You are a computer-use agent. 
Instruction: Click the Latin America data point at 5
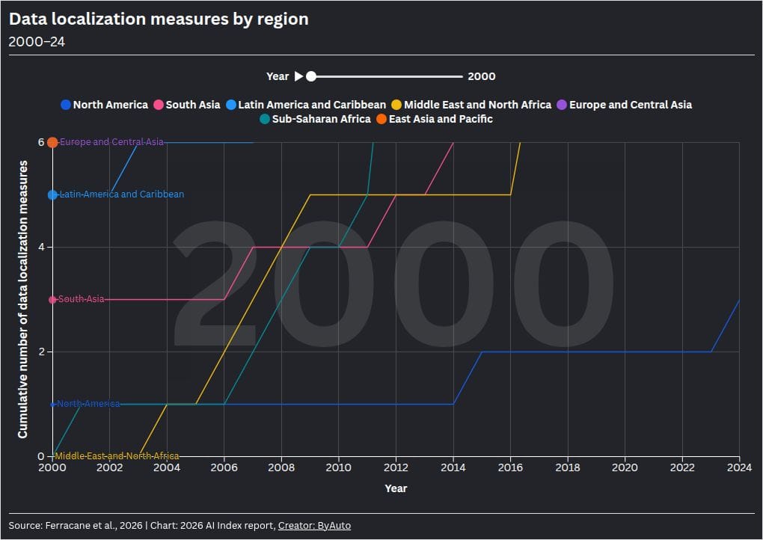52,194
